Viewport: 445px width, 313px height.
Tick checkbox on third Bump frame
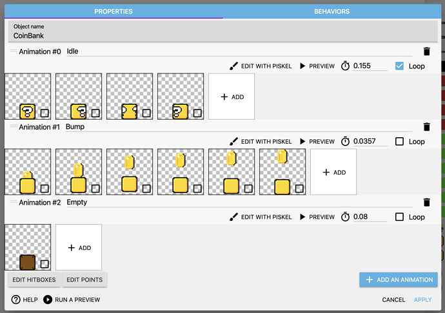pos(146,189)
